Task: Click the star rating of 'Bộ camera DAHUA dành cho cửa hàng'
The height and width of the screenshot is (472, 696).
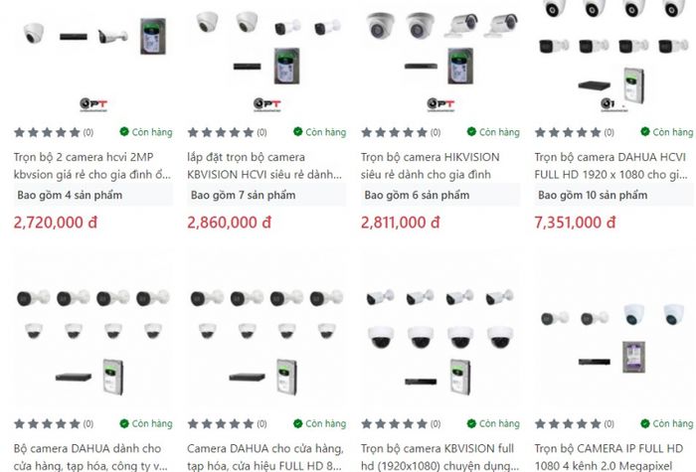Action: point(47,423)
